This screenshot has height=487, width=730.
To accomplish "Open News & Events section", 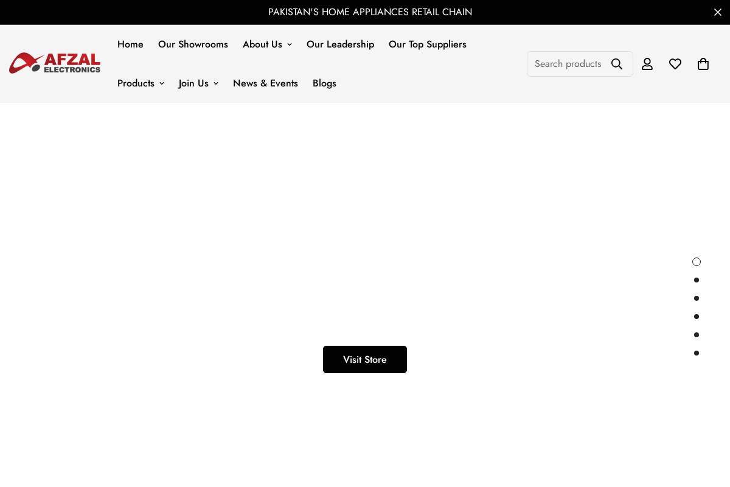I will point(265,83).
